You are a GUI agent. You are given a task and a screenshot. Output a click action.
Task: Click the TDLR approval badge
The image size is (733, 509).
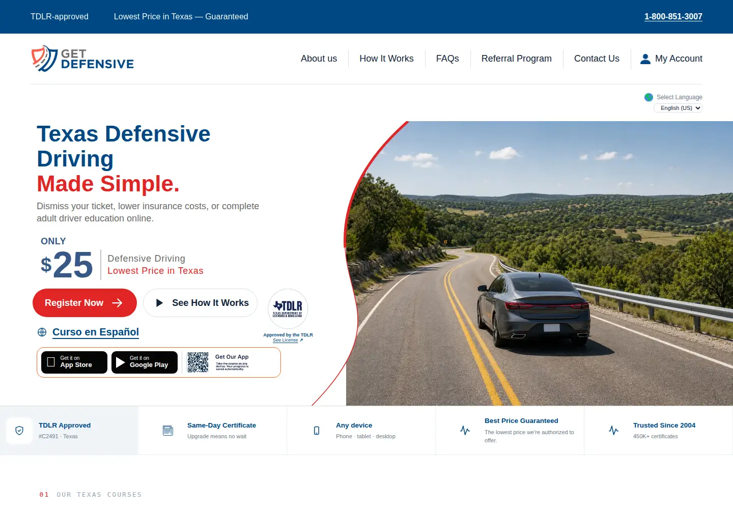(288, 308)
